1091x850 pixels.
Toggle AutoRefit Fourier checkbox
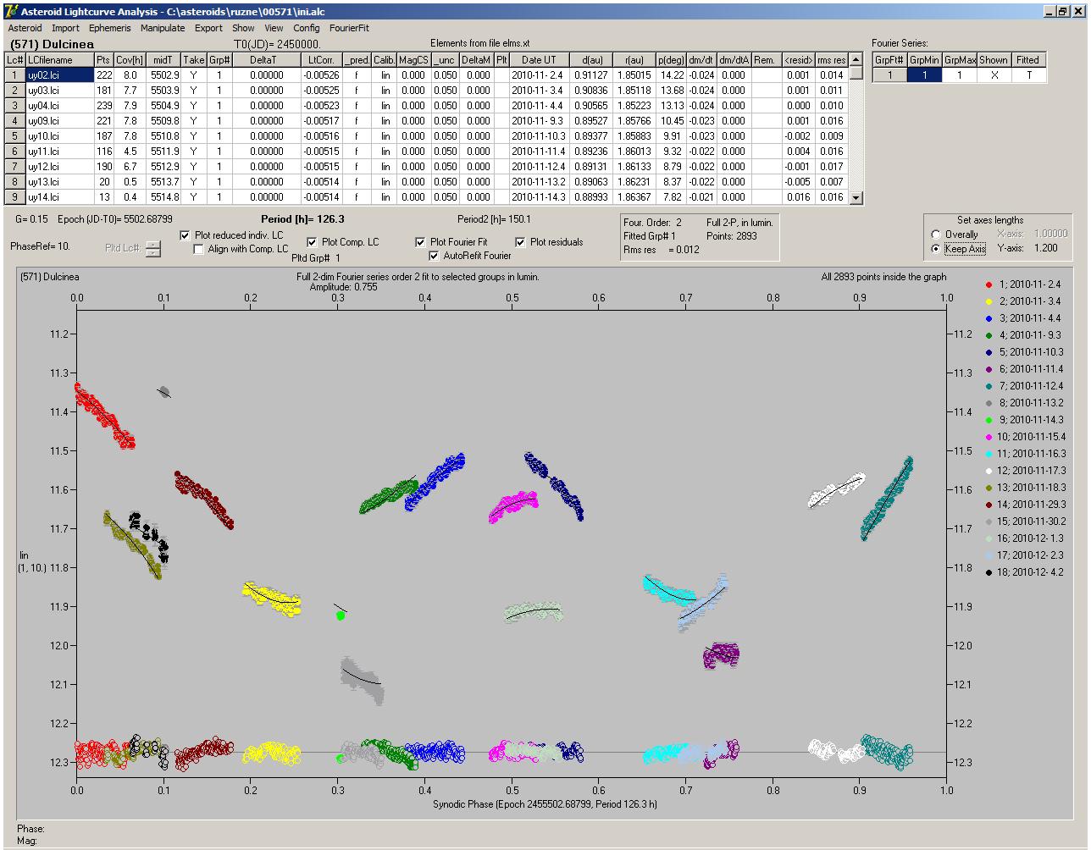click(x=434, y=256)
